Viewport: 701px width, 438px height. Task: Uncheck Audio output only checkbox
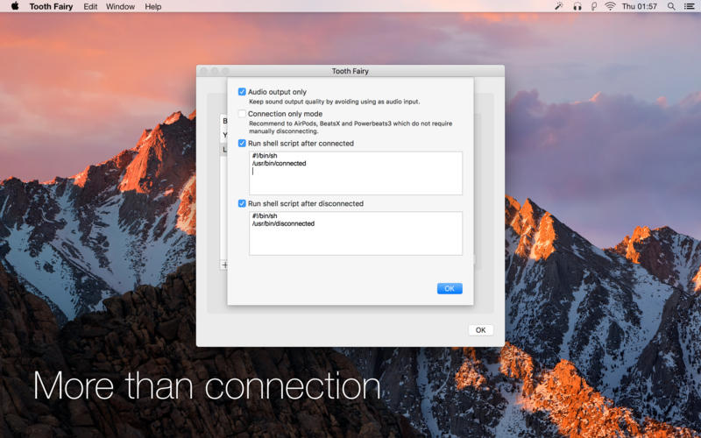pos(242,92)
